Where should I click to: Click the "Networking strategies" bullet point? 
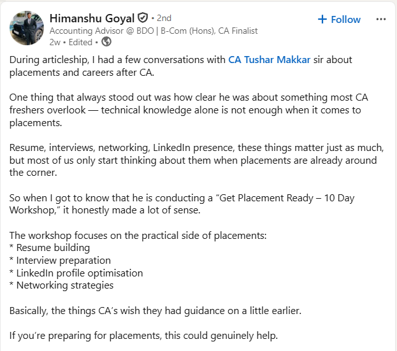(x=64, y=285)
